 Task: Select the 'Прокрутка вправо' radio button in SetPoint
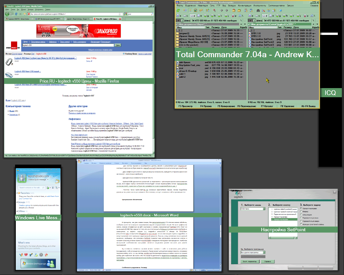pyautogui.click(x=301, y=208)
